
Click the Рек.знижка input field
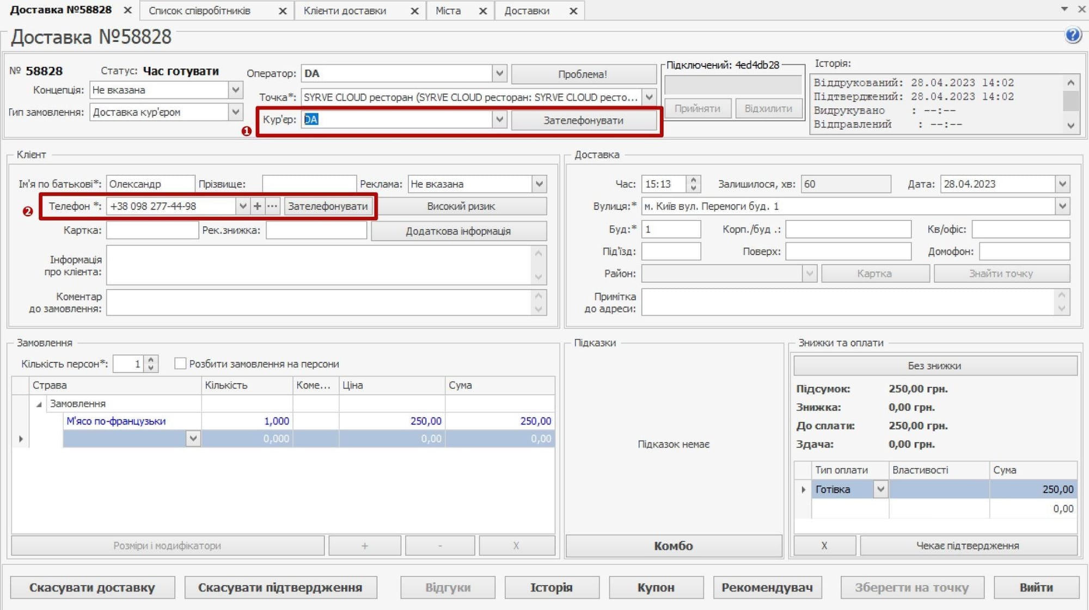316,230
